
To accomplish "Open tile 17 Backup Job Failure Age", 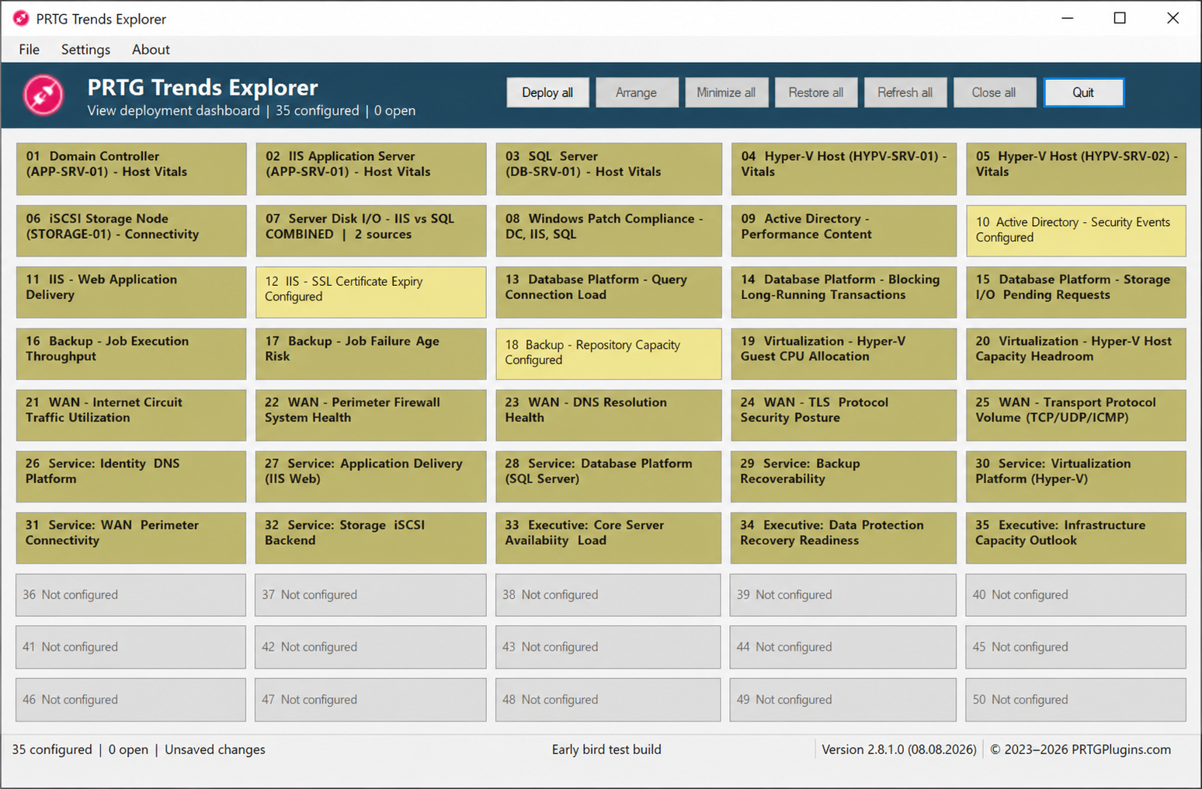I will (370, 353).
